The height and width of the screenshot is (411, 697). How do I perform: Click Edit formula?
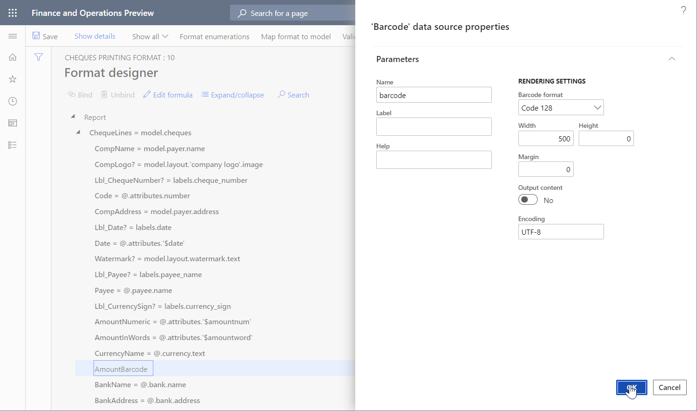point(168,95)
